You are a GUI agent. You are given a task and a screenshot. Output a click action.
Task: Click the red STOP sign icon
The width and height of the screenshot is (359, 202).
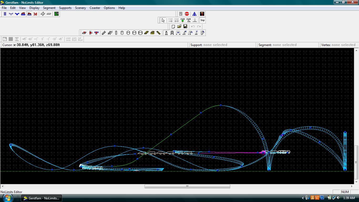[187, 14]
